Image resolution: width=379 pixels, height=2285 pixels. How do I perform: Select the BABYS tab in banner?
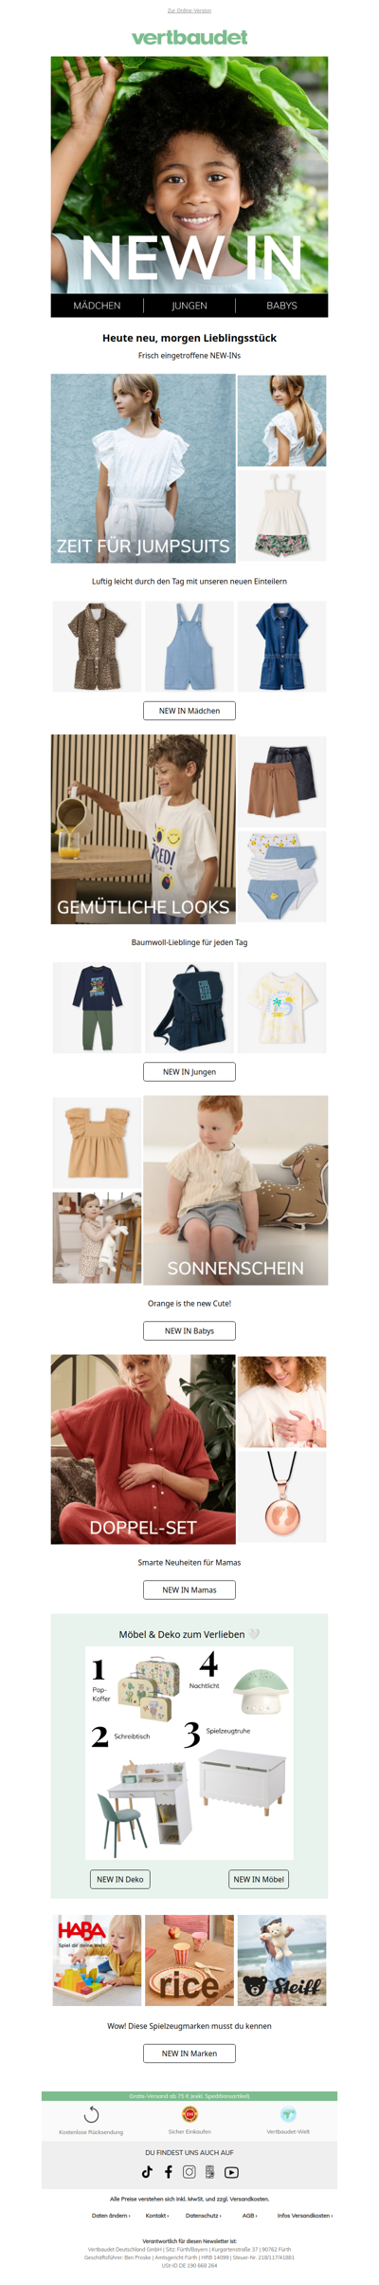click(x=281, y=306)
